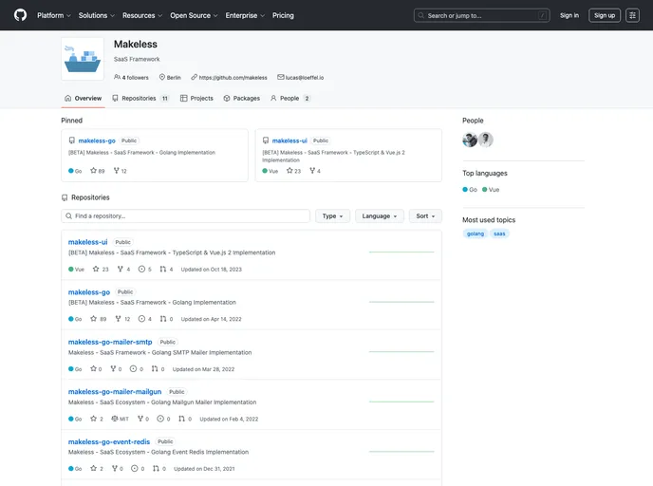Open makeless-go-event-redis repository
Screen dimensions: 653x486
point(109,441)
